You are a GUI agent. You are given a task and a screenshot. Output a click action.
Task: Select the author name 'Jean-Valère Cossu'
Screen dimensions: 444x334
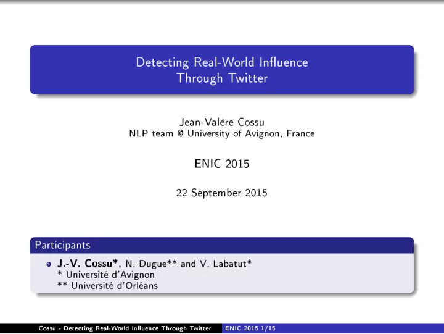(x=222, y=122)
